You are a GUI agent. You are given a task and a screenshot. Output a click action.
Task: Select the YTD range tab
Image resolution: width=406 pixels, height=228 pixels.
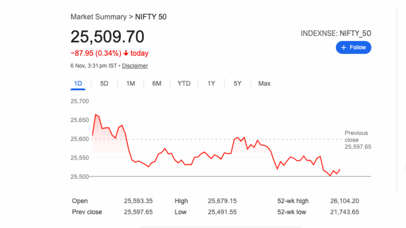pyautogui.click(x=184, y=84)
